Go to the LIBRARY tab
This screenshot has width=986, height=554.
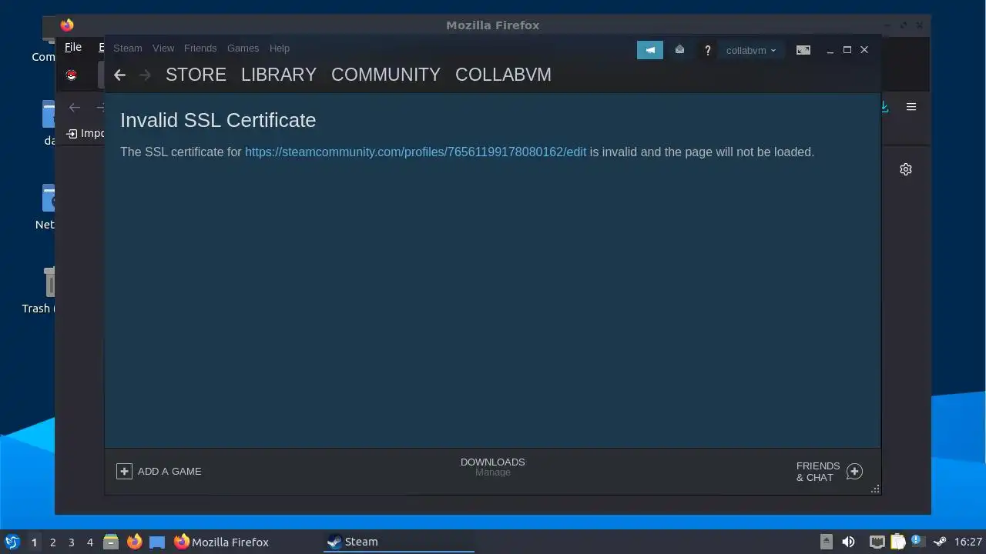(x=279, y=75)
